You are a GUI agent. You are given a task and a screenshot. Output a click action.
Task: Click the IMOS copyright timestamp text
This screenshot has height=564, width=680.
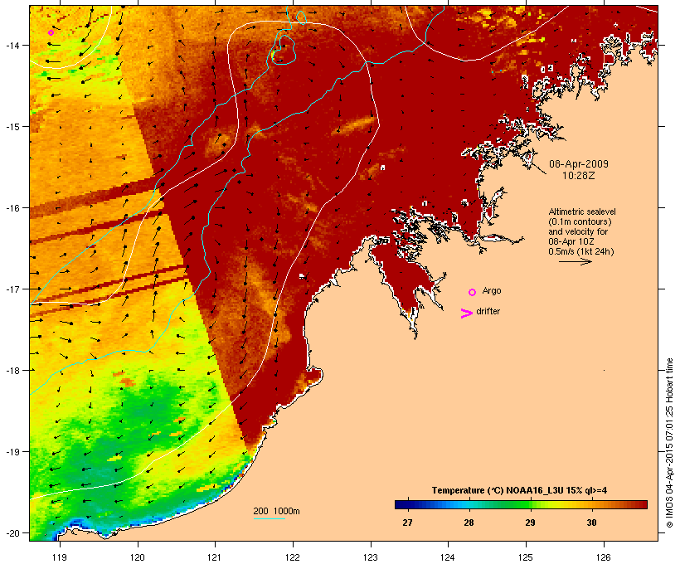pos(669,443)
